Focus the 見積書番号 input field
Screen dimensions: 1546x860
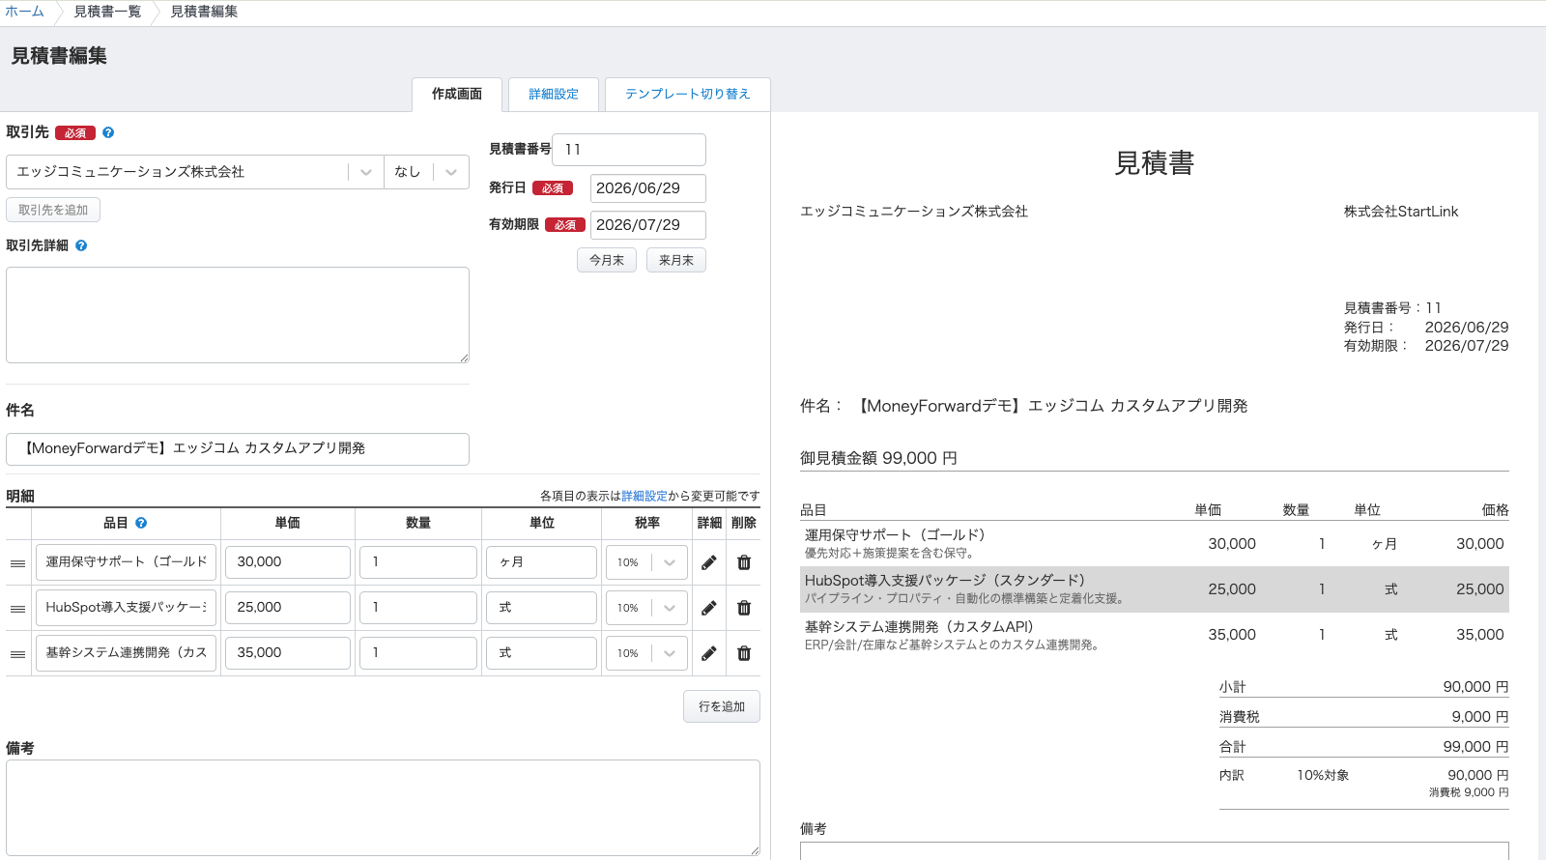629,150
